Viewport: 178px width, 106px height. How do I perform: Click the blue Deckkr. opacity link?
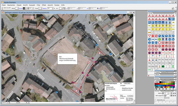coord(44,8)
